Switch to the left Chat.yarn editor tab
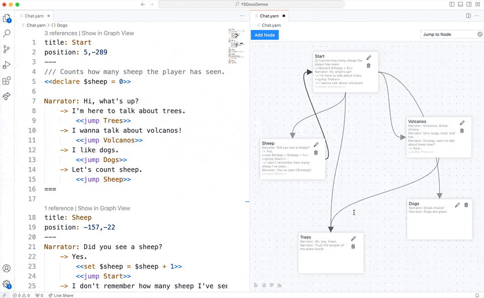The image size is (484, 298). [x=33, y=16]
